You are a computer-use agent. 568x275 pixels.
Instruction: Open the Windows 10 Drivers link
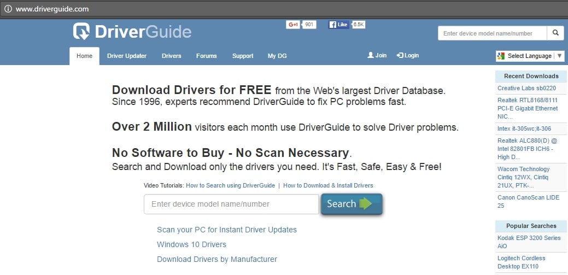[192, 244]
